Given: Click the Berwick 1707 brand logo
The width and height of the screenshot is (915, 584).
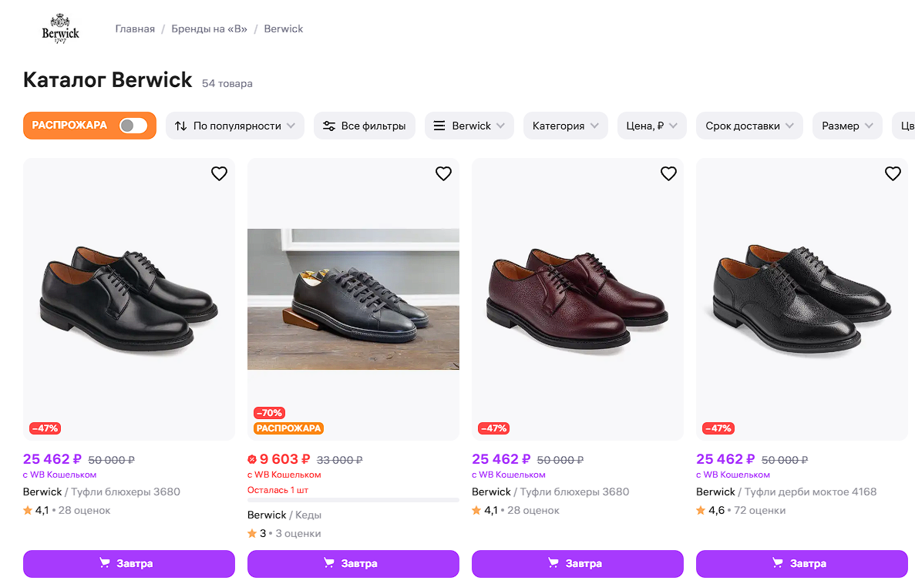Looking at the screenshot, I should click(x=60, y=29).
